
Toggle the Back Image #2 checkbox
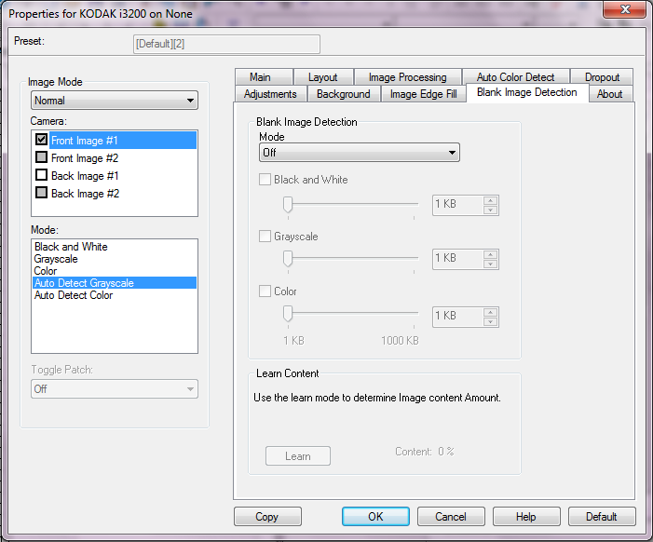click(x=41, y=193)
